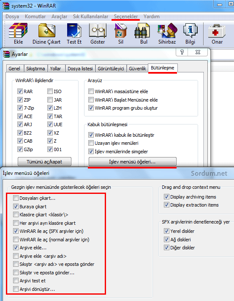The height and width of the screenshot is (301, 234).
Task: Close the Ayarlar dialog
Action: (198, 52)
